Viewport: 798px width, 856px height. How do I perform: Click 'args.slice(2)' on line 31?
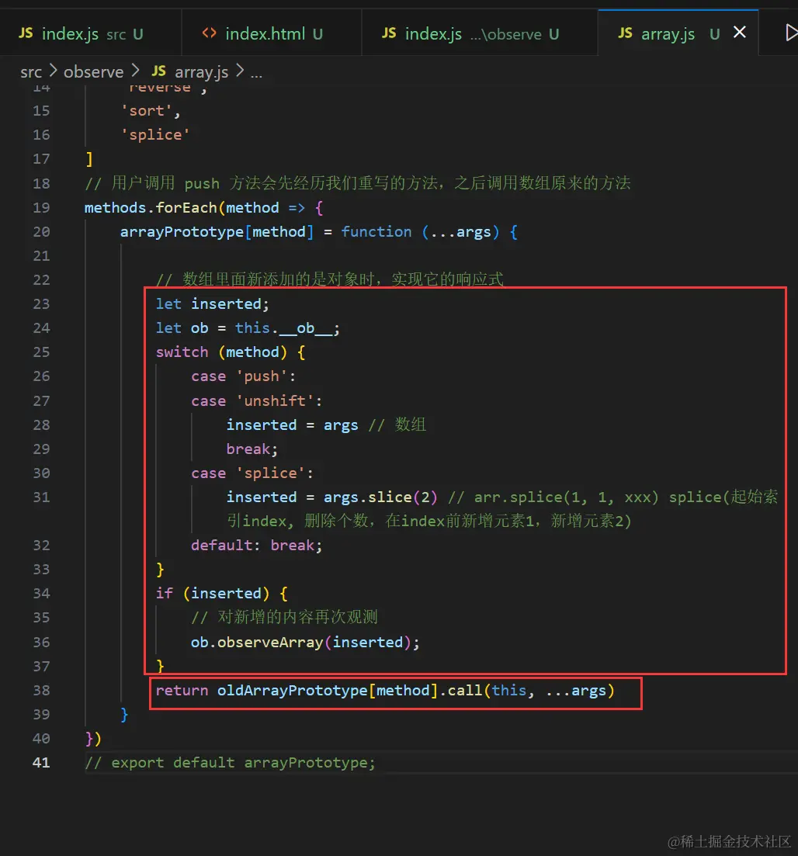(380, 497)
